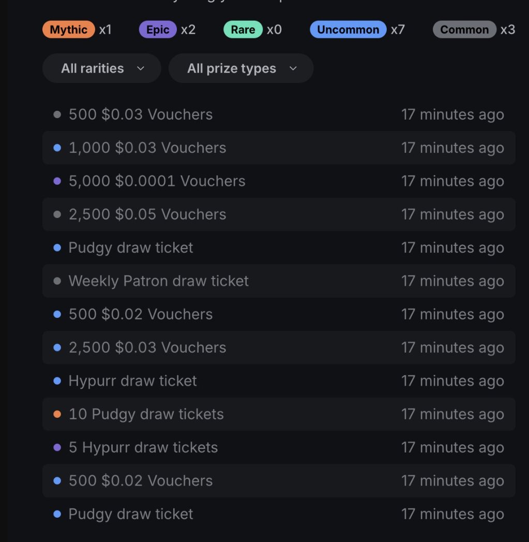Image resolution: width=529 pixels, height=542 pixels.
Task: Click the chevron in All rarities filter
Action: click(x=140, y=68)
